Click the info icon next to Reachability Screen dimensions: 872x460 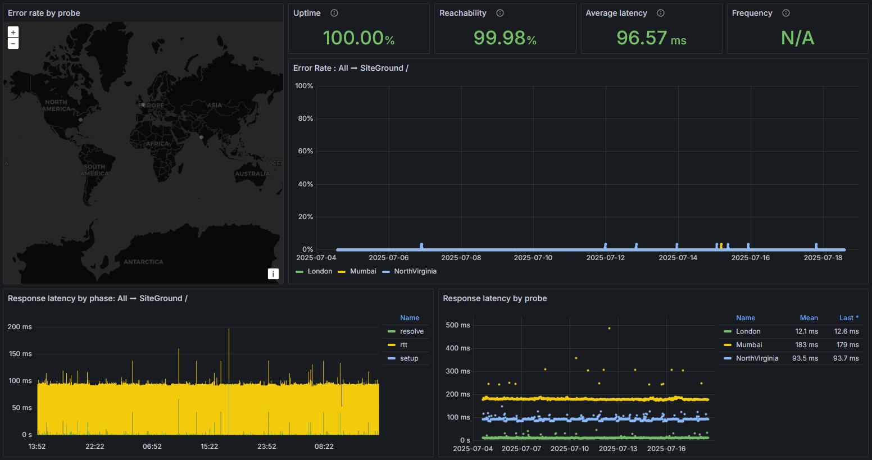tap(500, 13)
